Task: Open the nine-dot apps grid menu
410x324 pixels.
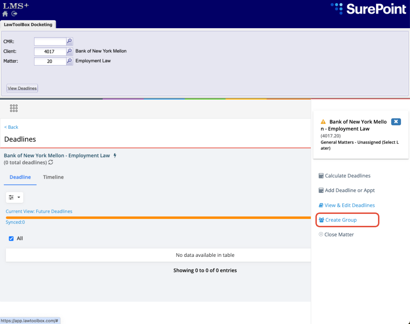Action: (x=14, y=108)
